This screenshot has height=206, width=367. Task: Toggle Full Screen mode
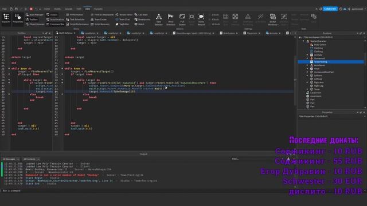pos(182,19)
